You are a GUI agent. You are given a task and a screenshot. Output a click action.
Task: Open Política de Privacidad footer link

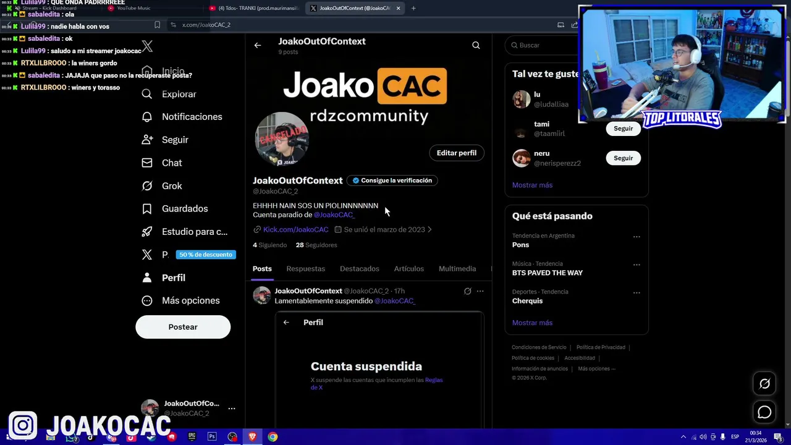pyautogui.click(x=601, y=347)
